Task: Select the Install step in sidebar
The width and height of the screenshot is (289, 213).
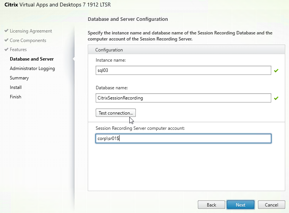Action: 16,87
